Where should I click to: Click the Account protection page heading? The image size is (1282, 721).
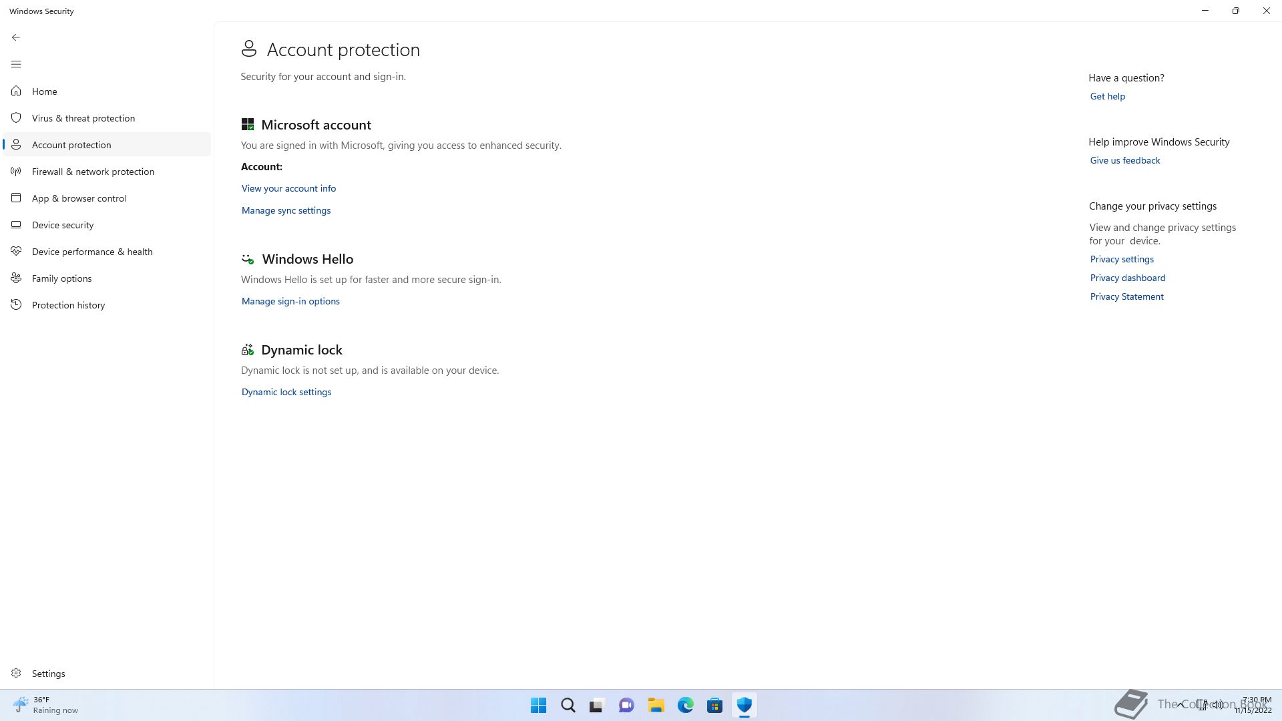343,49
